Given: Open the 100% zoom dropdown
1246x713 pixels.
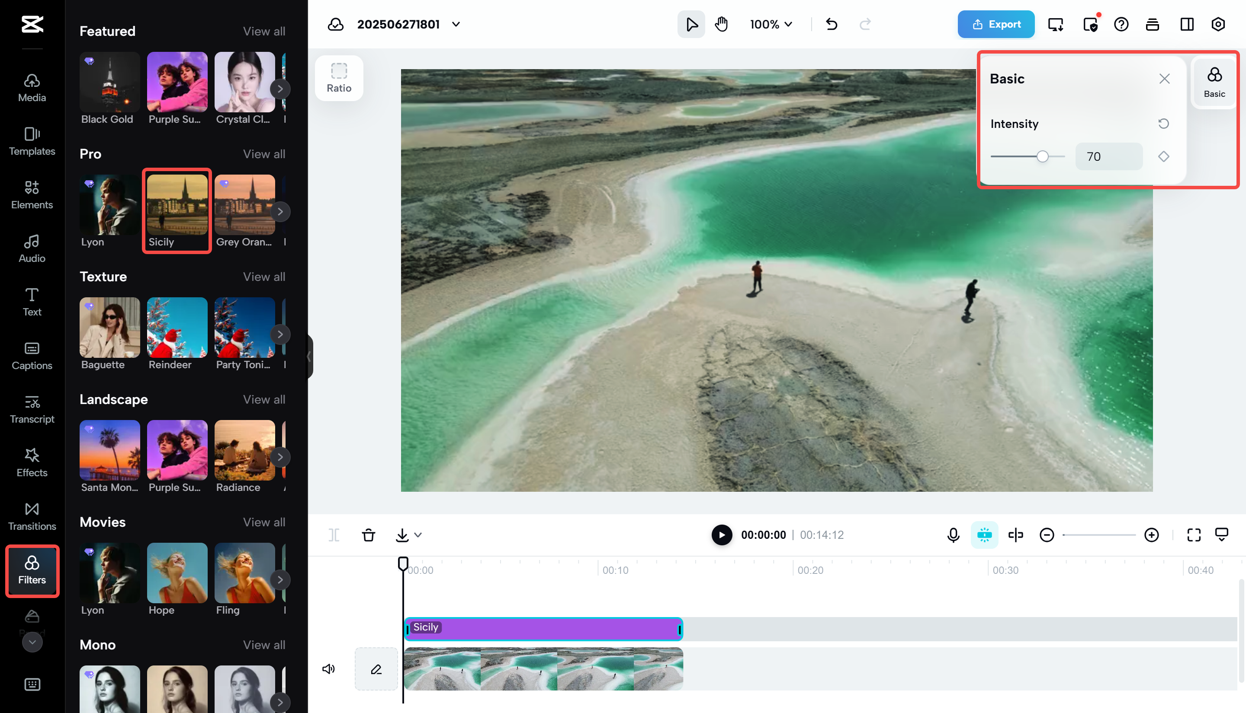Looking at the screenshot, I should (x=771, y=24).
